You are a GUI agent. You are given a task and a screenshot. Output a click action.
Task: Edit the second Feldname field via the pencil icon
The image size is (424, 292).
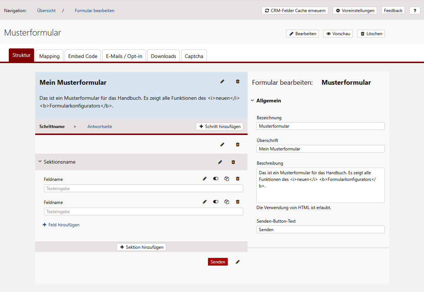(x=205, y=202)
